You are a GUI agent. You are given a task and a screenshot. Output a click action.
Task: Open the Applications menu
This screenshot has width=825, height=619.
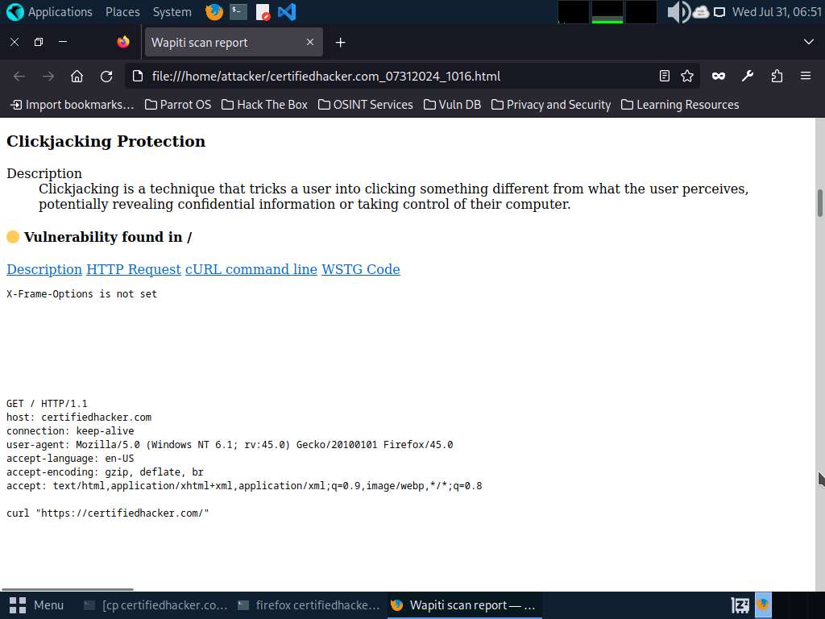click(x=50, y=12)
